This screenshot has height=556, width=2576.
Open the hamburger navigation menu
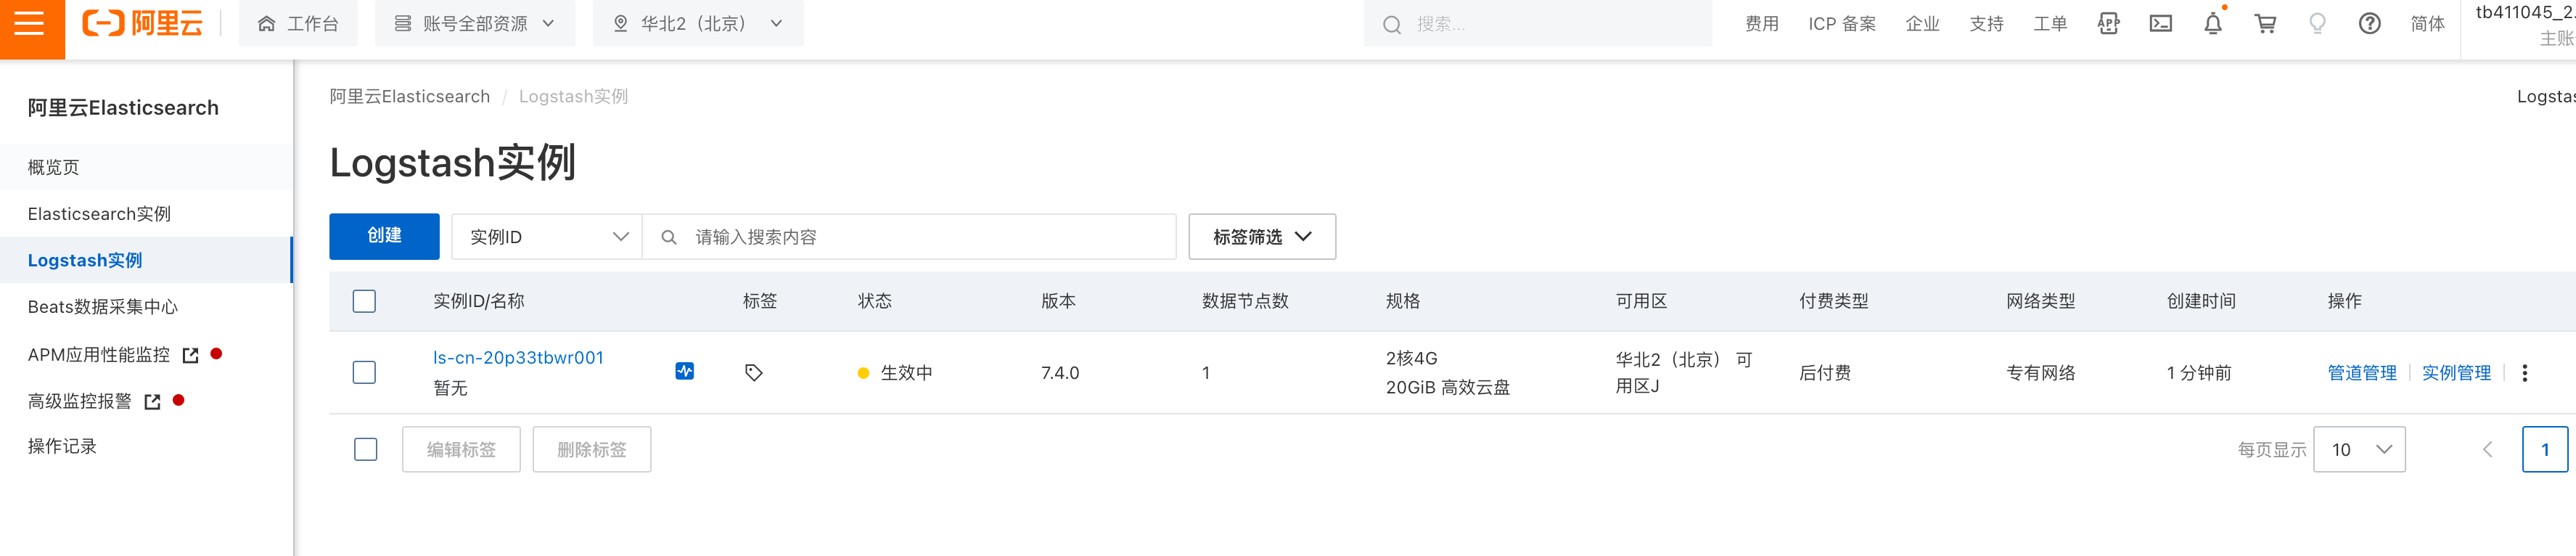(30, 23)
